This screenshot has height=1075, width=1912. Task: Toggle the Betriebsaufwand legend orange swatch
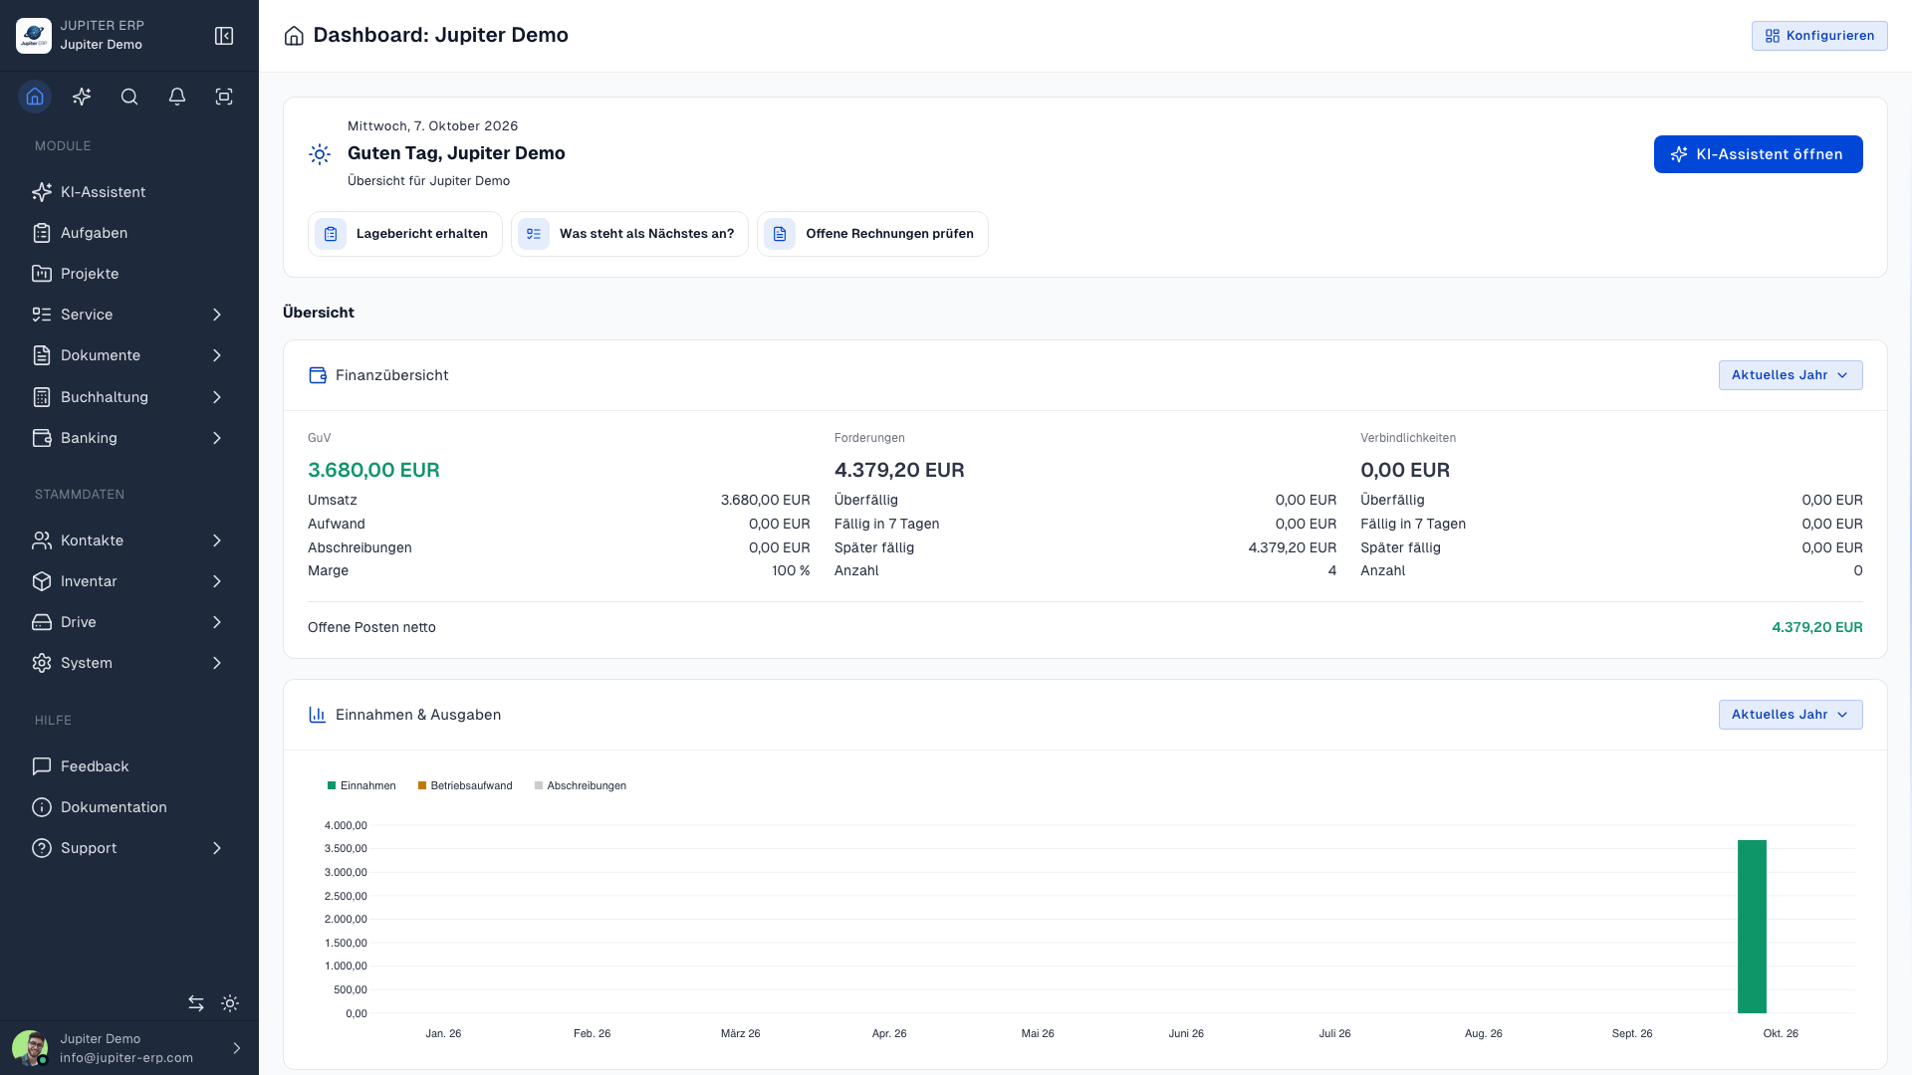pos(422,785)
